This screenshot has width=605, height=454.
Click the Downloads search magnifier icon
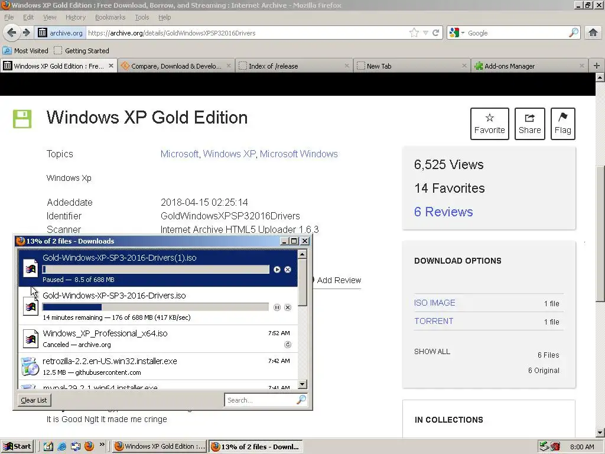(x=301, y=400)
